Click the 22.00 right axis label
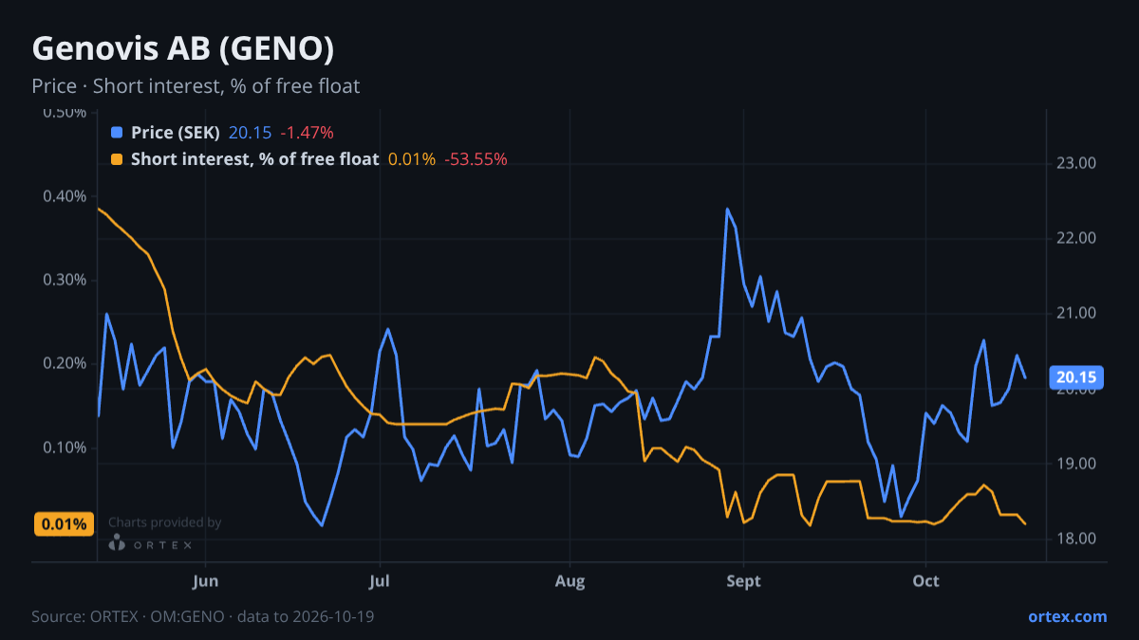 (x=1076, y=238)
